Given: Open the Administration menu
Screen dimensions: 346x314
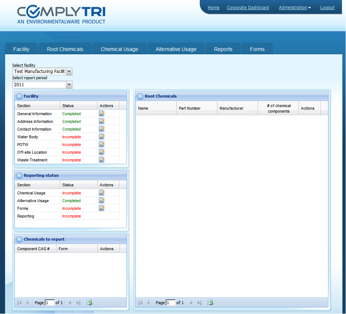Looking at the screenshot, I should [294, 8].
